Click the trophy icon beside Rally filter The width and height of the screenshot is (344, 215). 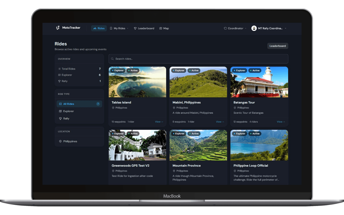point(60,119)
